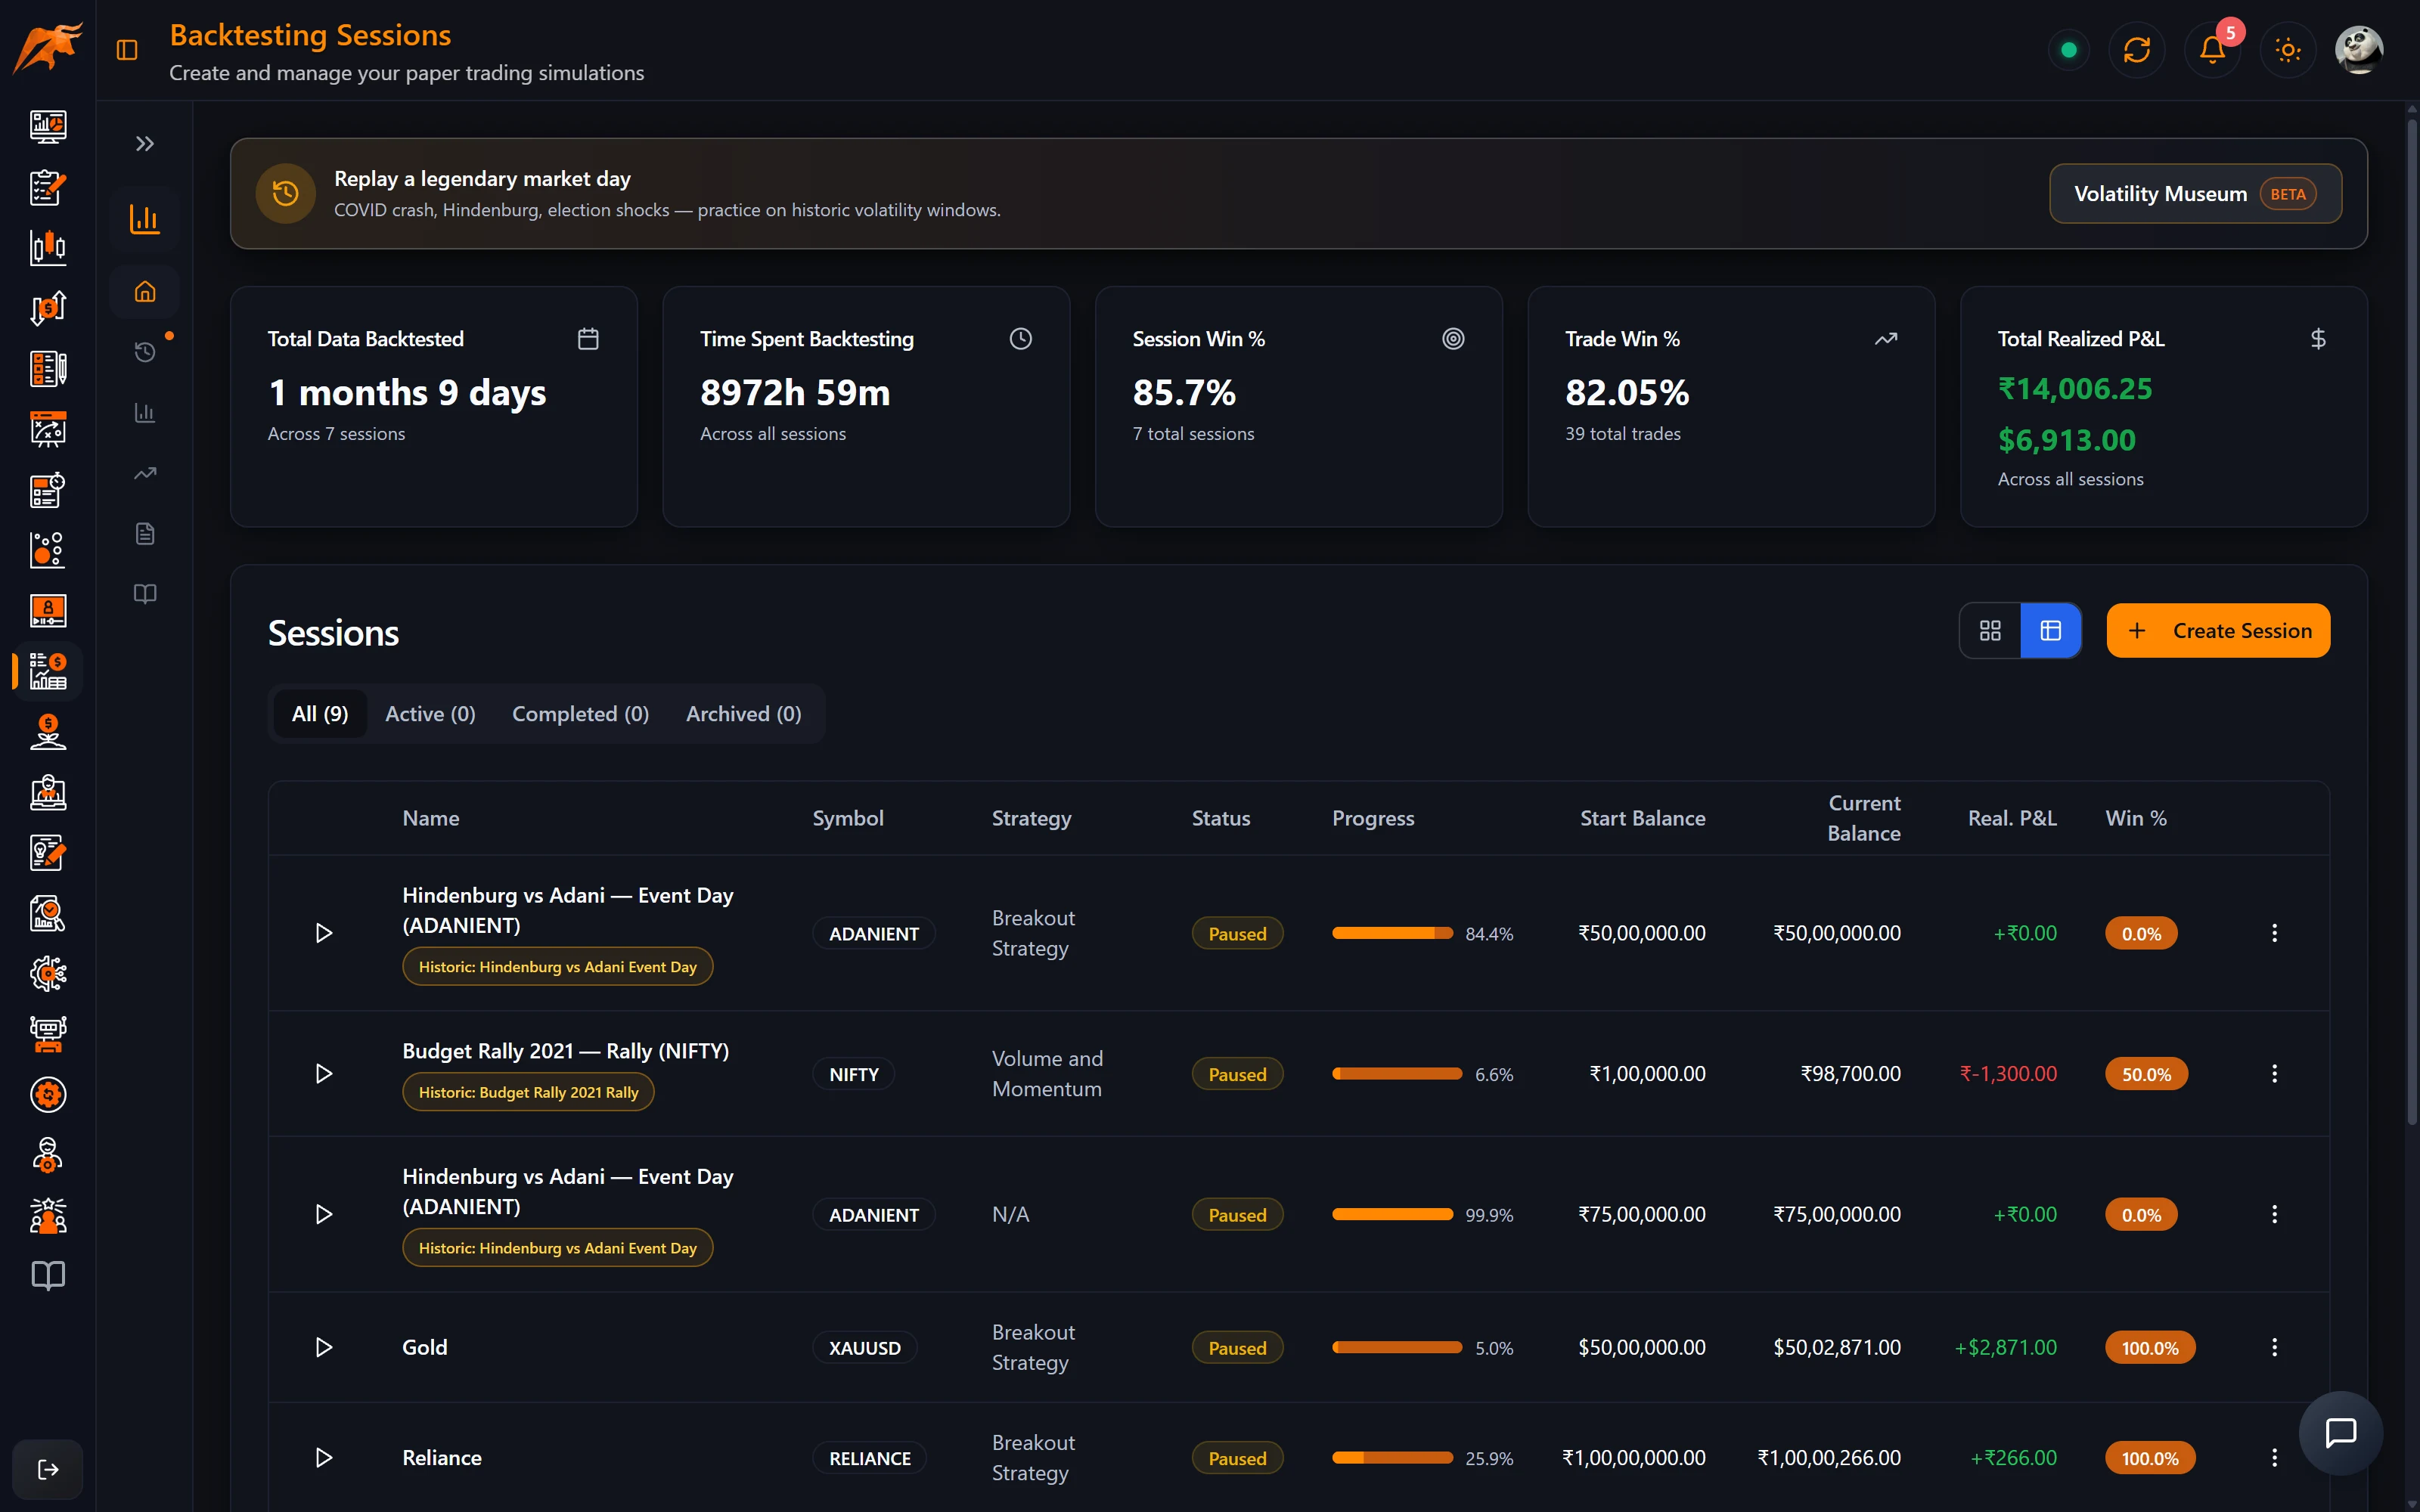This screenshot has height=1512, width=2420.
Task: Open the home icon in secondary sidebar
Action: coord(145,292)
